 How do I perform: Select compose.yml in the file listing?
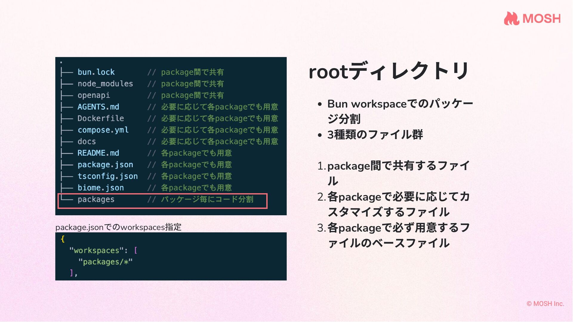(x=103, y=130)
